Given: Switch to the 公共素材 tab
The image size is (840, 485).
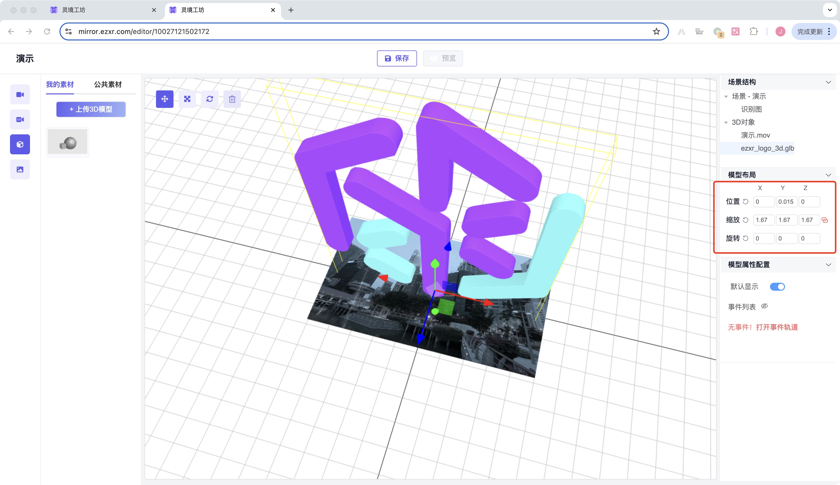Looking at the screenshot, I should [108, 85].
